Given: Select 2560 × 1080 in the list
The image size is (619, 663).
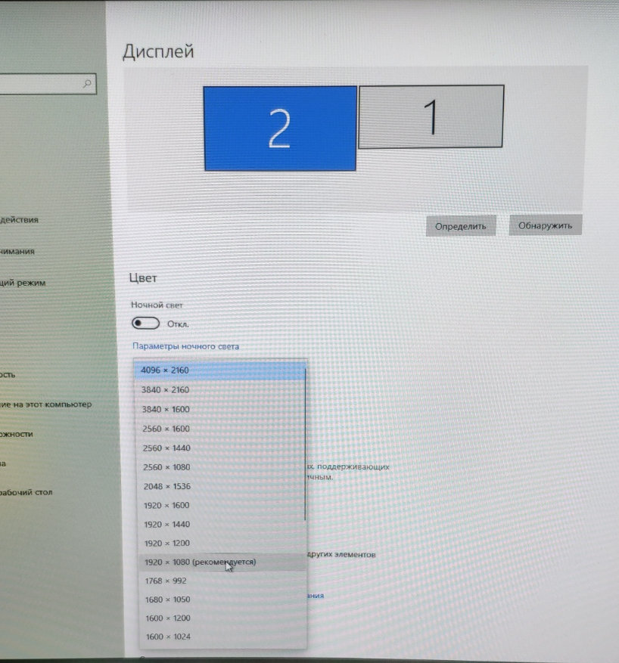Looking at the screenshot, I should pyautogui.click(x=166, y=467).
